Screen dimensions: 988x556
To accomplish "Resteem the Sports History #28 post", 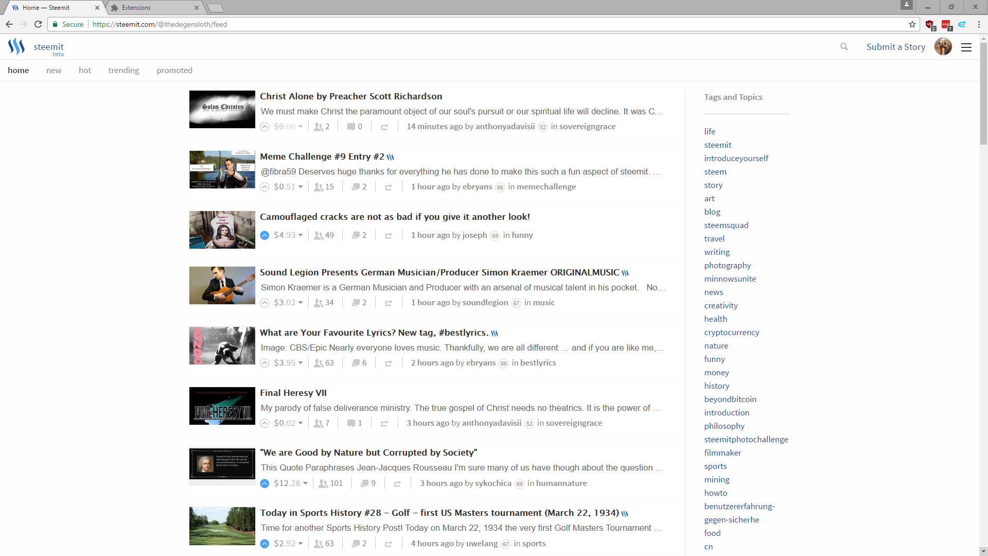I will pos(389,544).
